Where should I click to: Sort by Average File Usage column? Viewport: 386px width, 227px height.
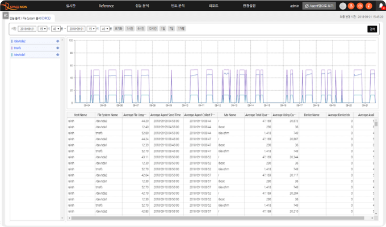[x=135, y=115]
